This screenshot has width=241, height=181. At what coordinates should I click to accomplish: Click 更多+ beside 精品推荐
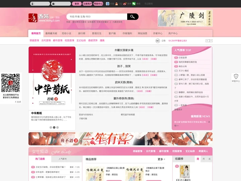[x=161, y=159]
